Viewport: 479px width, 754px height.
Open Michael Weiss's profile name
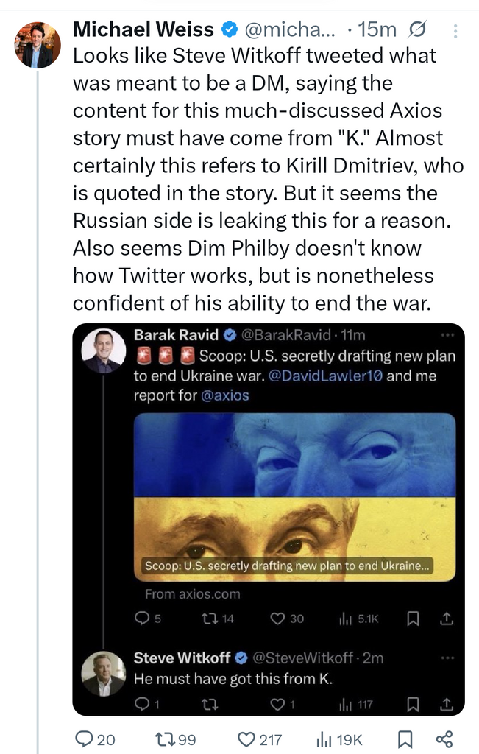coord(143,29)
